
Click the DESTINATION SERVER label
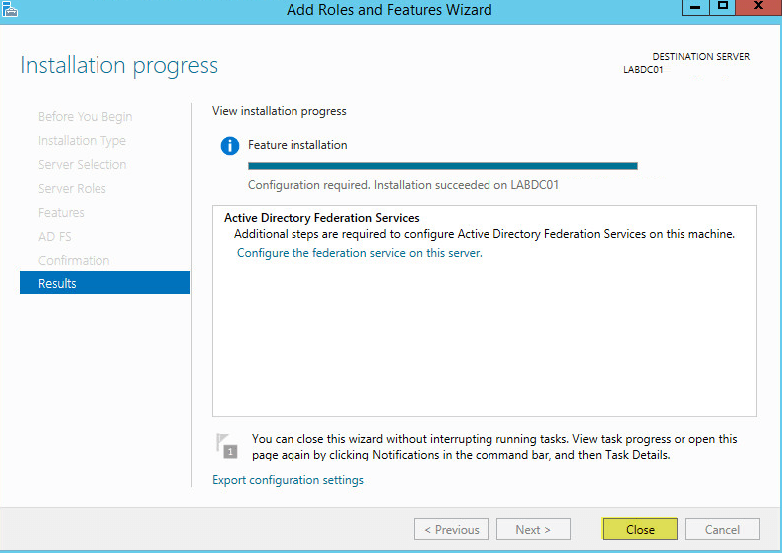point(700,57)
